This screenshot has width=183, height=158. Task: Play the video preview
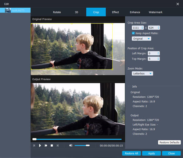click(40, 145)
